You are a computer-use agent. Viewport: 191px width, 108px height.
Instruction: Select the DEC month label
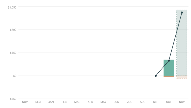pyautogui.click(x=38, y=102)
